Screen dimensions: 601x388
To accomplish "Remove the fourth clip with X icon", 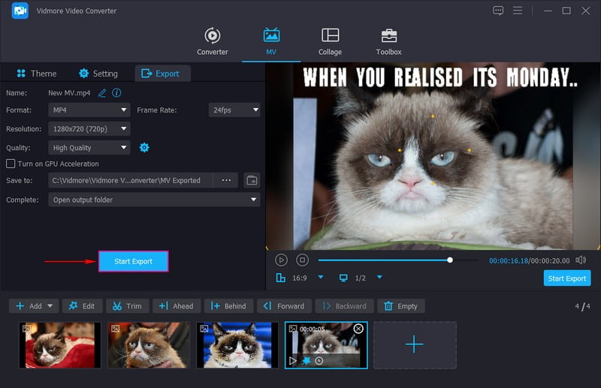I will pos(358,329).
